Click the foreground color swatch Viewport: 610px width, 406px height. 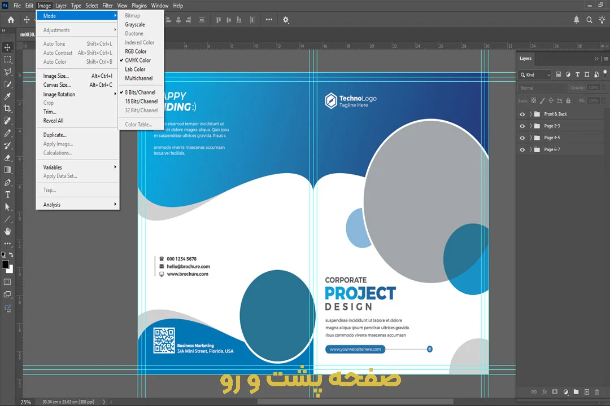(x=5, y=264)
